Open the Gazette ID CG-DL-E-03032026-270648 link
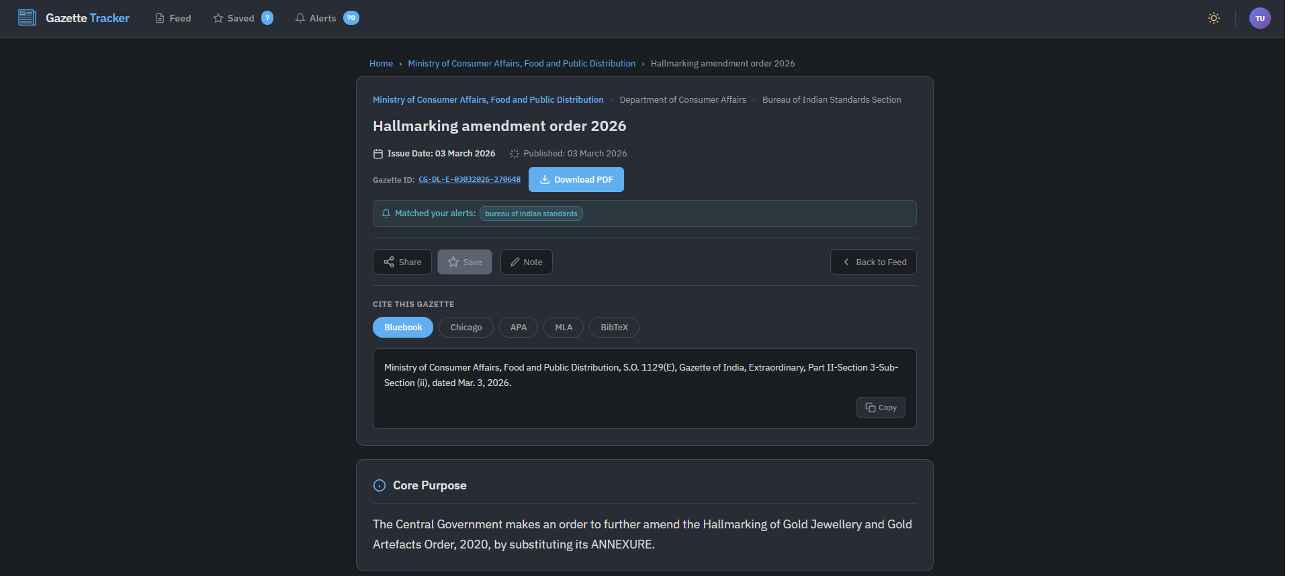Image resolution: width=1289 pixels, height=576 pixels. tap(470, 180)
